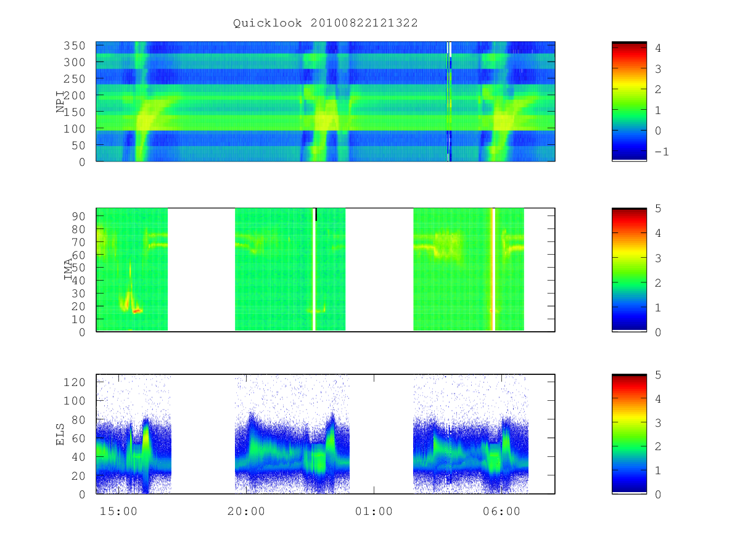The height and width of the screenshot is (555, 740).
Task: Click the red hotspot in IMA panel
Action: tap(137, 311)
